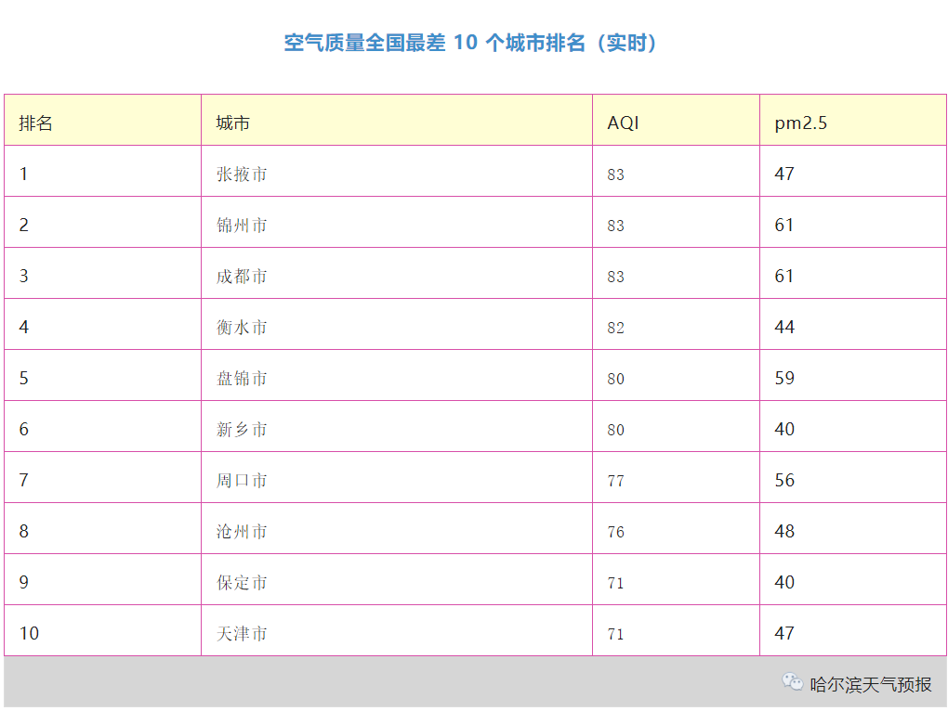The width and height of the screenshot is (948, 711).
Task: Click the pm2.5 value in 保定市 row
Action: coord(784,582)
